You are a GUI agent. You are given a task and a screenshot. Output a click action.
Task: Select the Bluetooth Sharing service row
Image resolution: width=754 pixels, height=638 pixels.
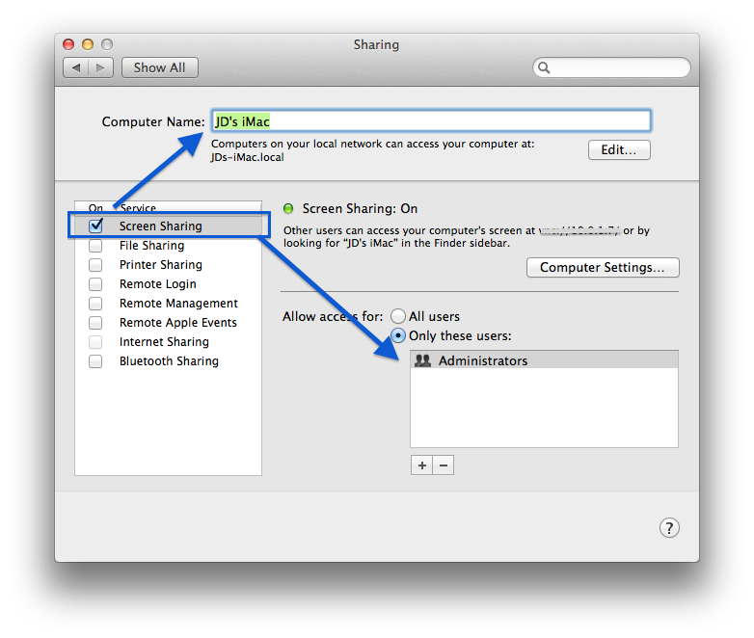(x=169, y=361)
